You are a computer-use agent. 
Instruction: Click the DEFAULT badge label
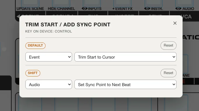click(x=35, y=46)
